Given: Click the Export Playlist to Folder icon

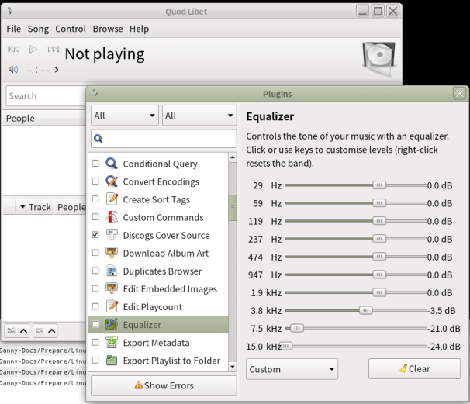Looking at the screenshot, I should (x=112, y=361).
